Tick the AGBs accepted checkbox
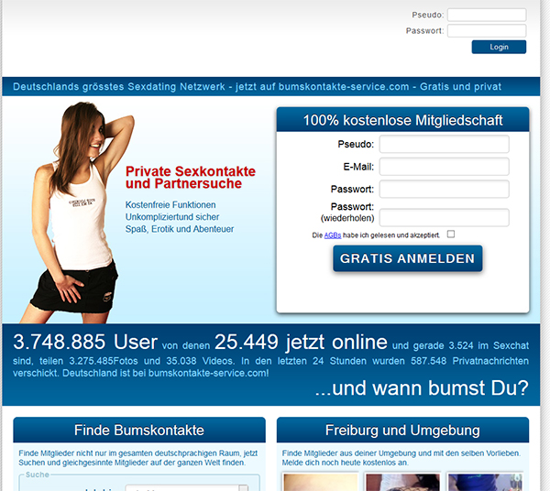550x491 pixels. point(451,235)
